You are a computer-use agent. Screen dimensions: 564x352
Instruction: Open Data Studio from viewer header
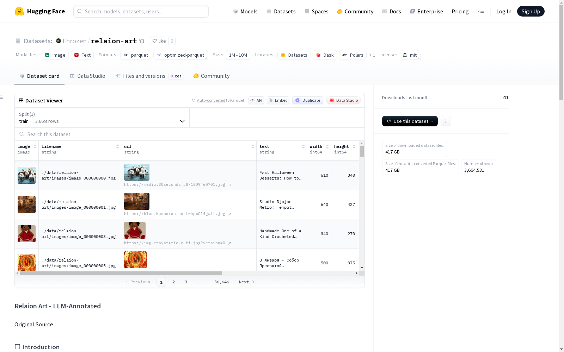click(344, 100)
